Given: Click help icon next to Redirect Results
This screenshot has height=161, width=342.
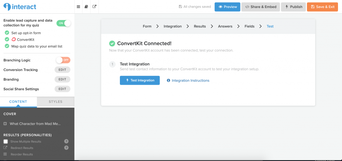Looking at the screenshot, I should 66,148.
